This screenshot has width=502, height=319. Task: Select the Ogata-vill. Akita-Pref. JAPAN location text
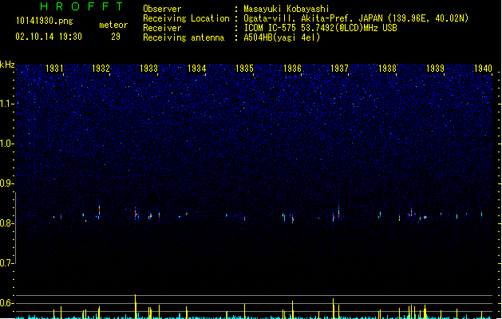pos(356,18)
